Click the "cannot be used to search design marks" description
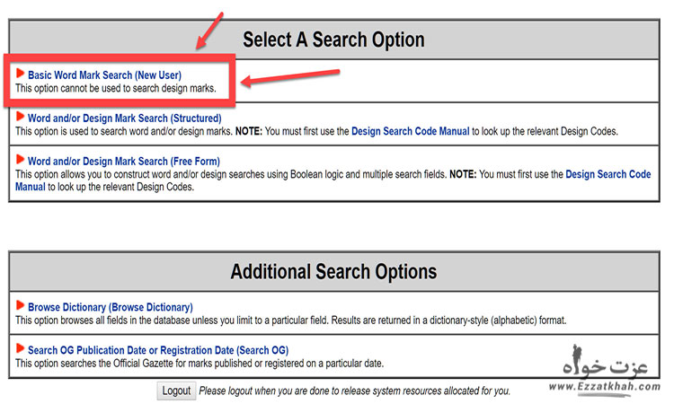 (116, 90)
